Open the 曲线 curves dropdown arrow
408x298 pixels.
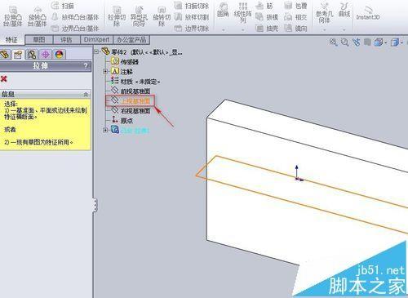[x=344, y=29]
